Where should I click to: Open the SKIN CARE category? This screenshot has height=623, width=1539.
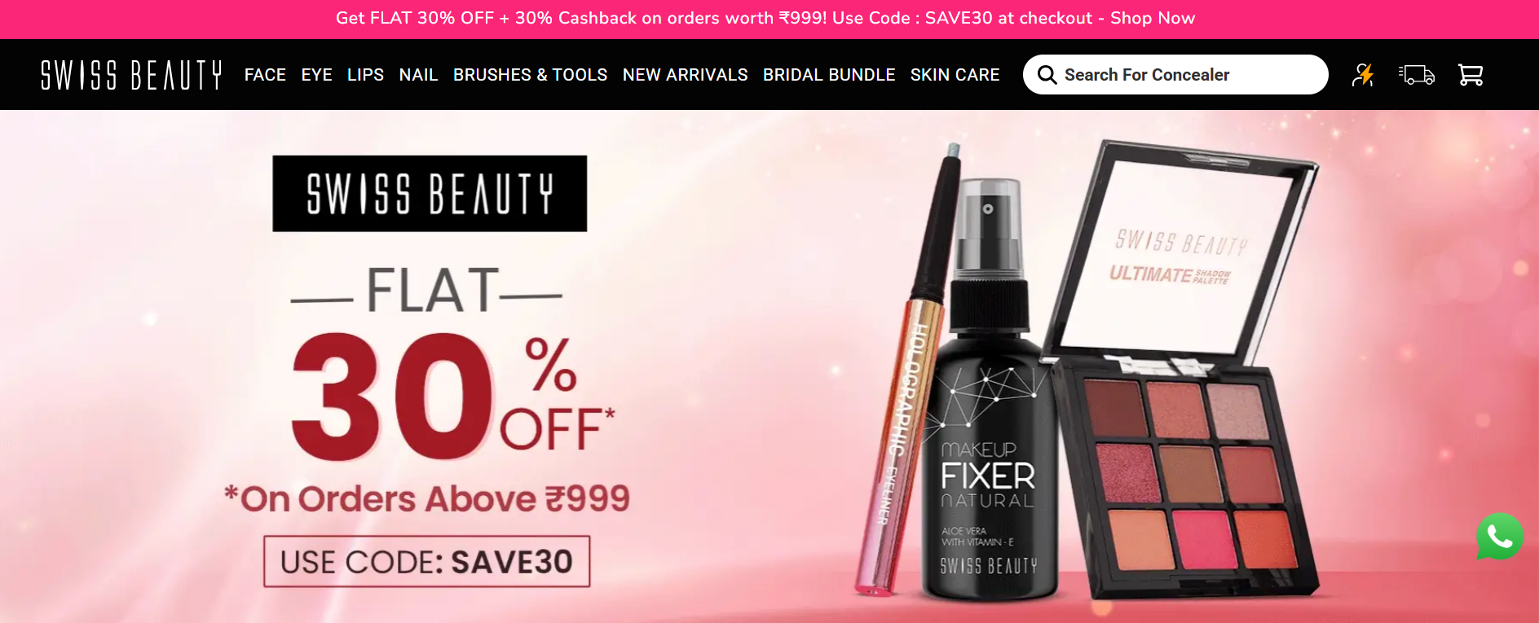(955, 75)
